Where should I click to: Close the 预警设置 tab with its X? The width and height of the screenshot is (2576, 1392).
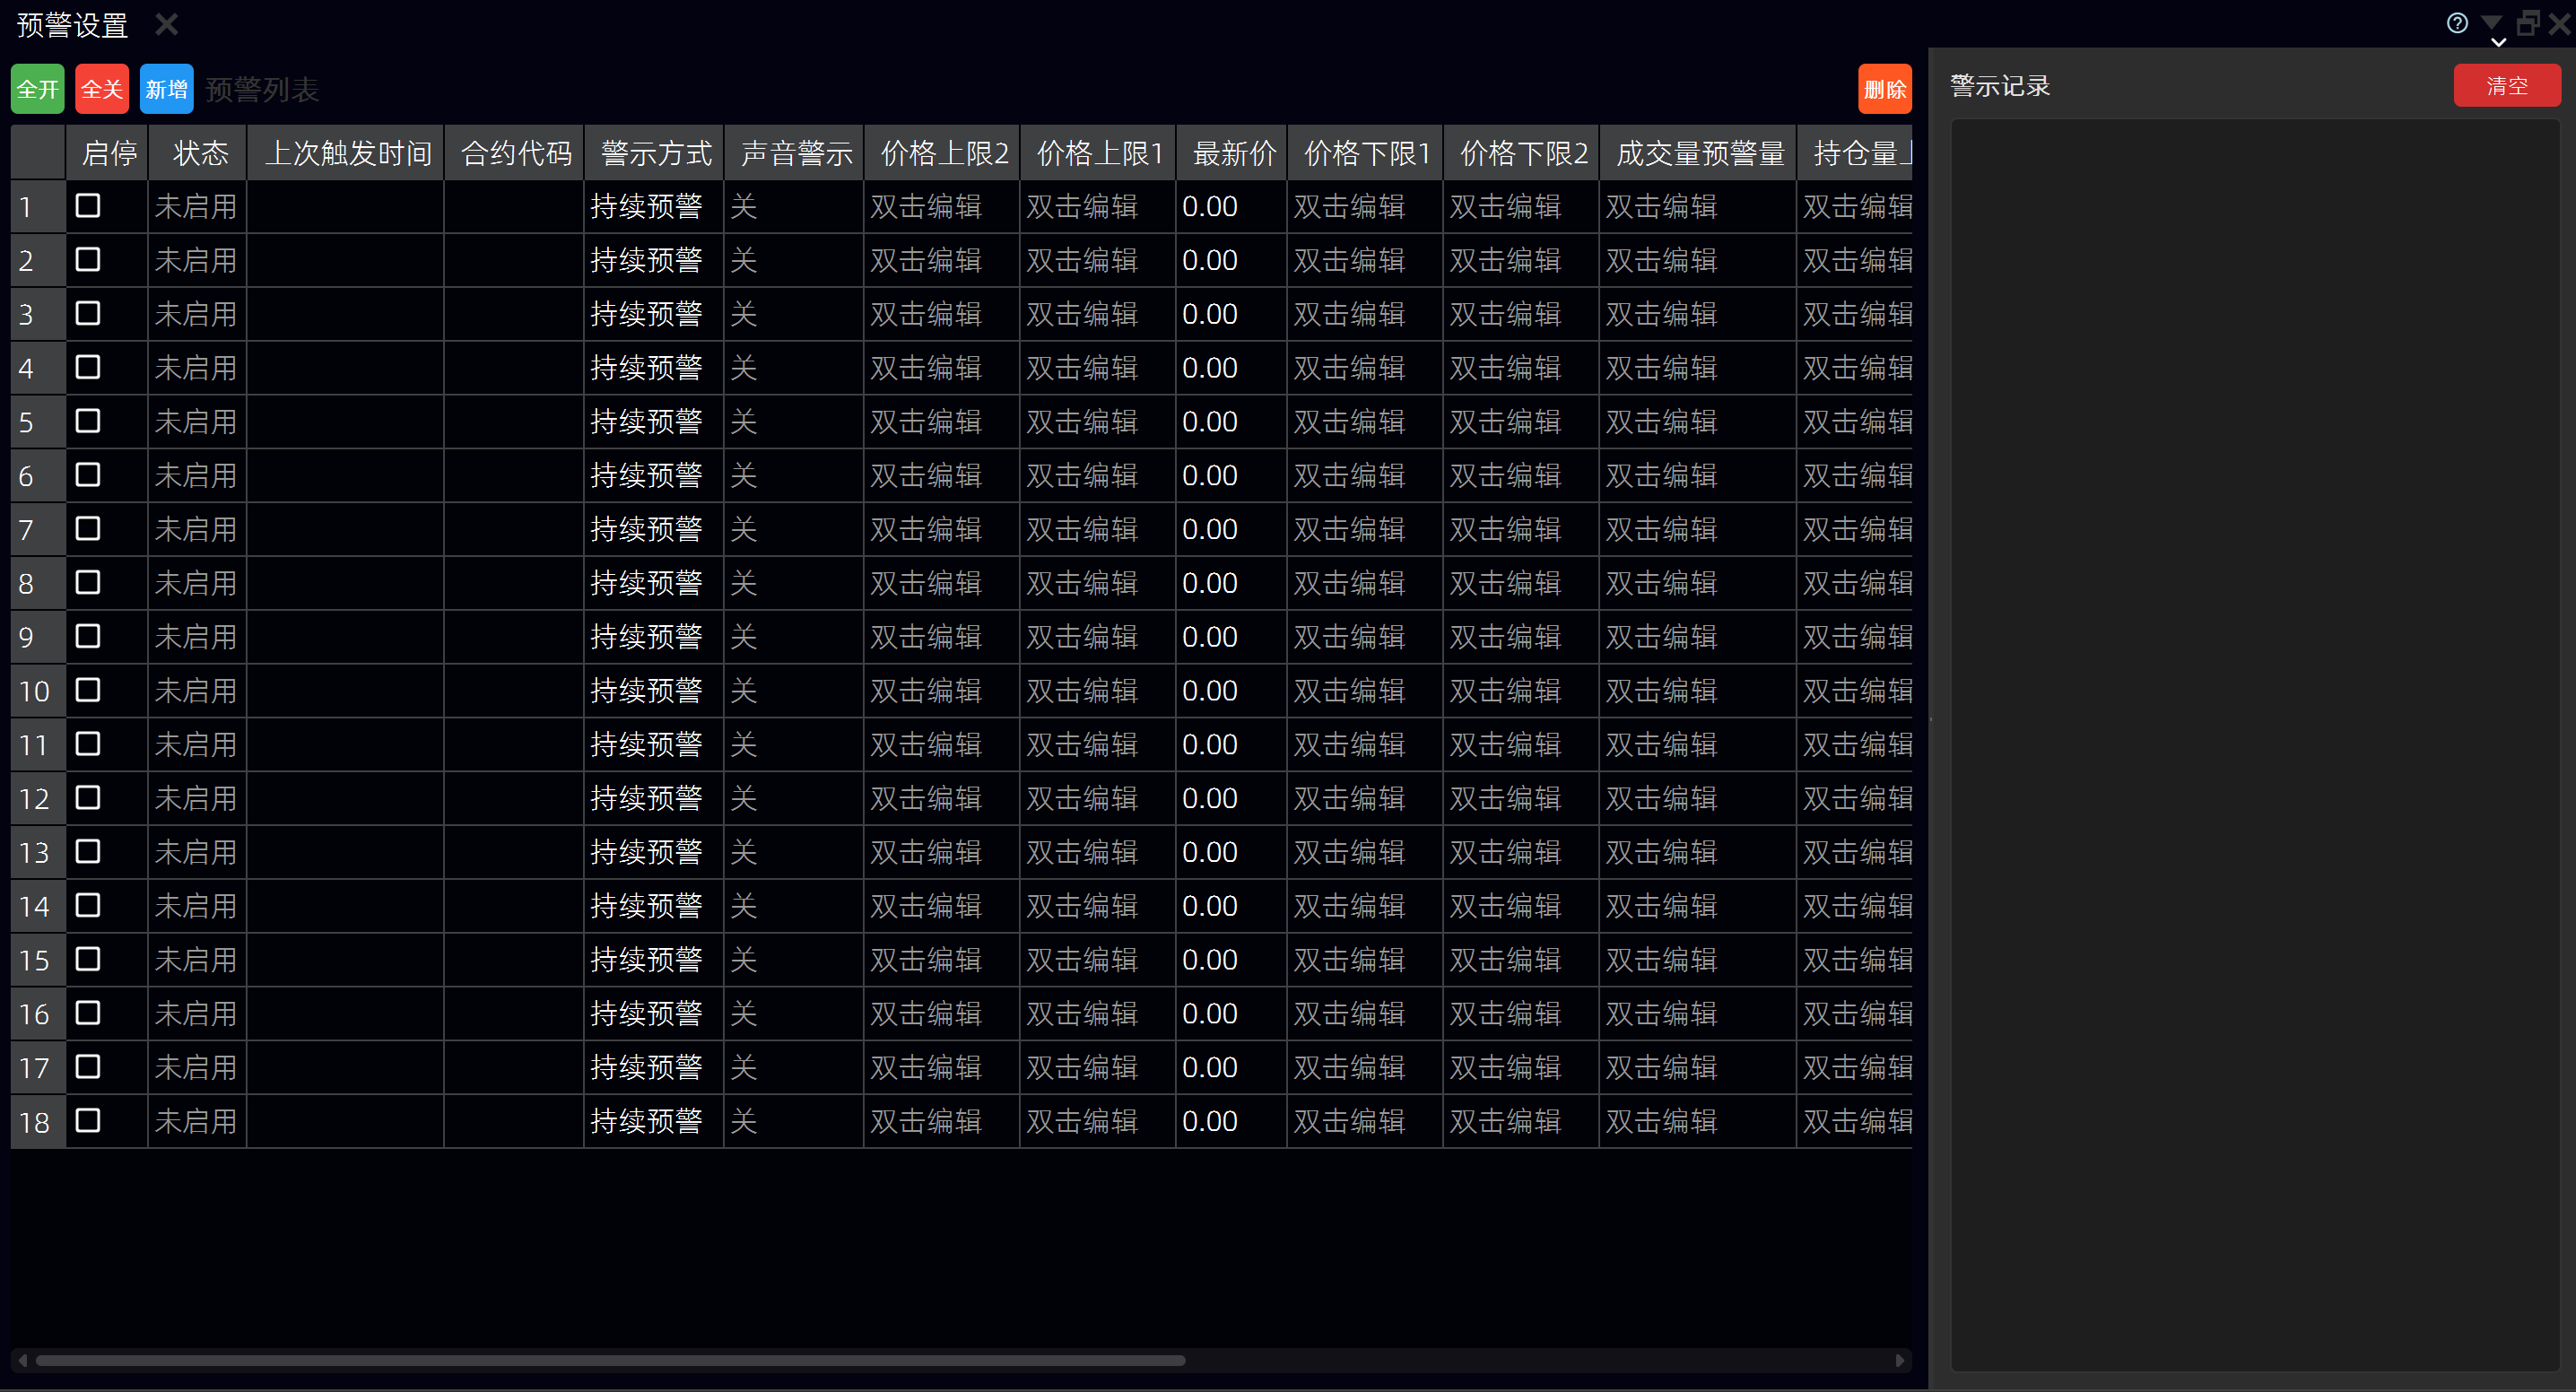point(167,24)
